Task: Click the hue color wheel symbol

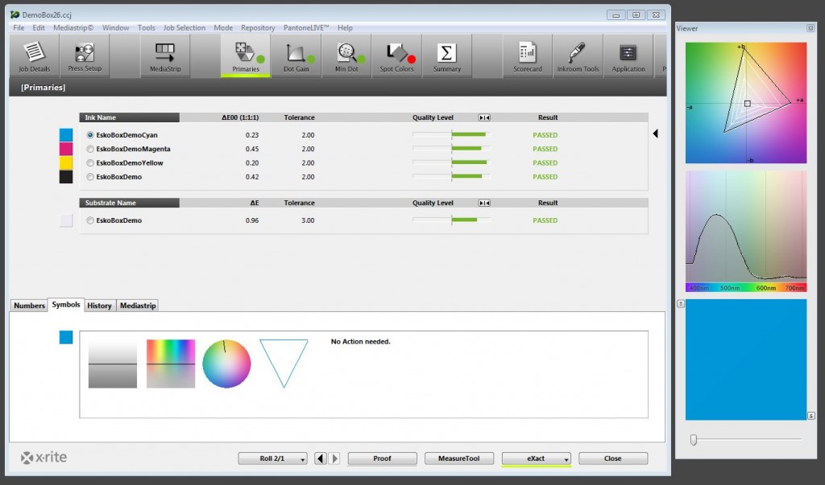Action: click(x=226, y=364)
